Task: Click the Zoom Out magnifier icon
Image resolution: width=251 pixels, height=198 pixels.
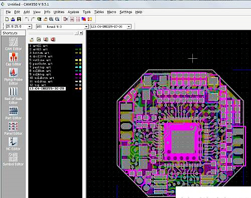Action: click(57, 19)
